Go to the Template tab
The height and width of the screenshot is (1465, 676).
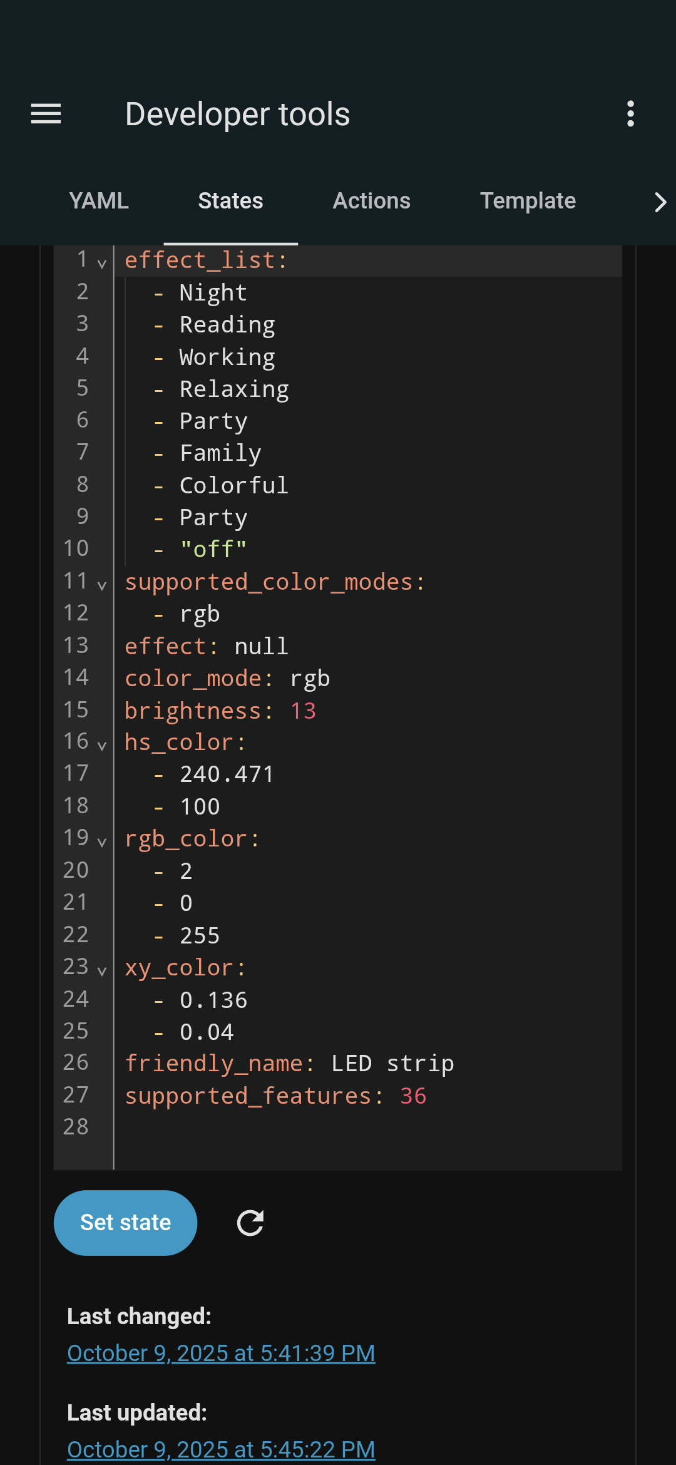point(528,201)
